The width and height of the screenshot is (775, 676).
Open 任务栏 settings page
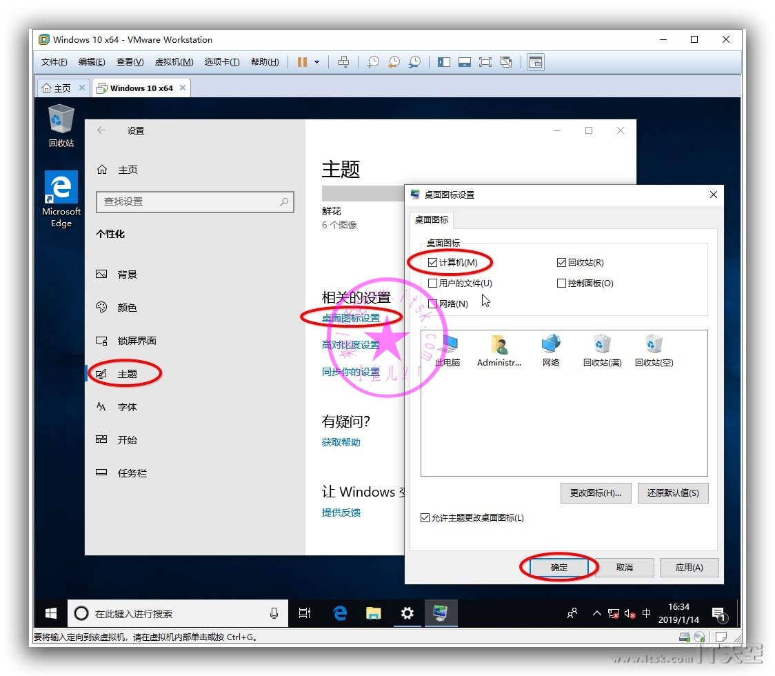(121, 473)
